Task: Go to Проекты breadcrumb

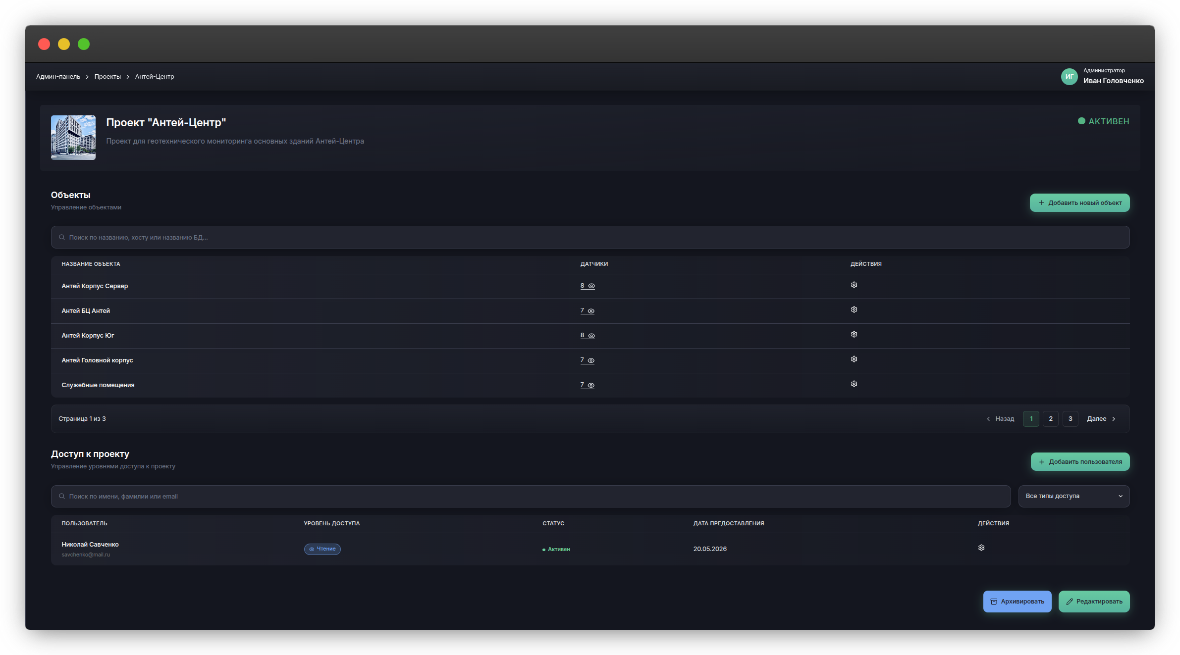Action: tap(107, 77)
